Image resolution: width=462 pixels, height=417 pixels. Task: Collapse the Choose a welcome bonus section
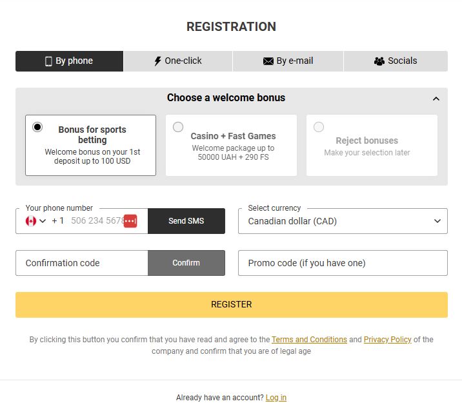point(436,99)
